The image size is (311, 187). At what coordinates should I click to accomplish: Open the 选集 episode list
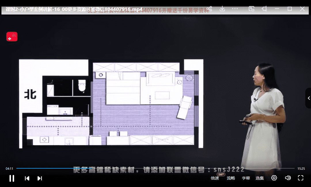(259, 178)
